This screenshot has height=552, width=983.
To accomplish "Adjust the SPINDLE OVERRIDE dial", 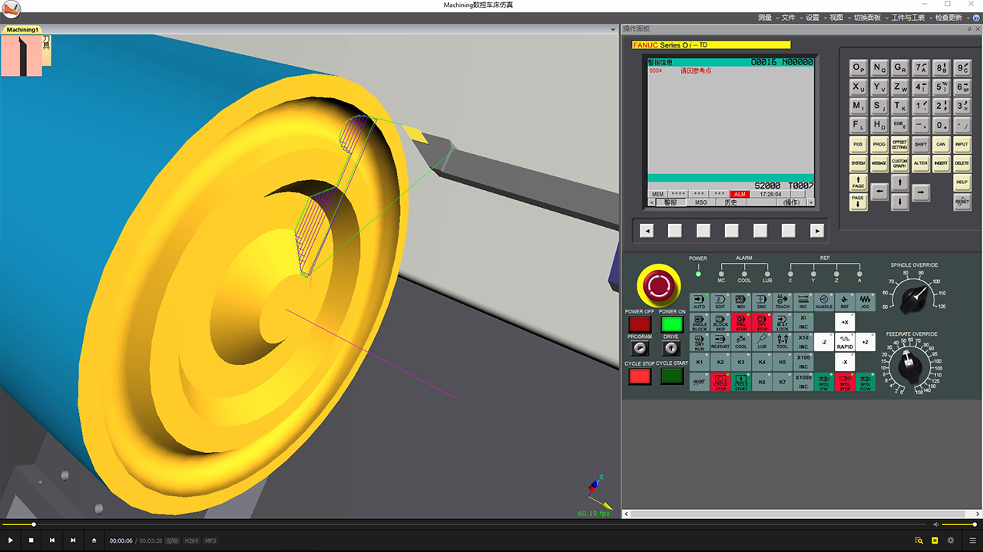I will pyautogui.click(x=914, y=294).
